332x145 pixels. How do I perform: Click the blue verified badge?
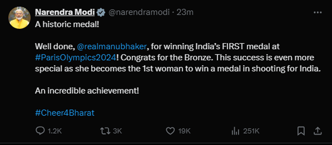tap(101, 13)
